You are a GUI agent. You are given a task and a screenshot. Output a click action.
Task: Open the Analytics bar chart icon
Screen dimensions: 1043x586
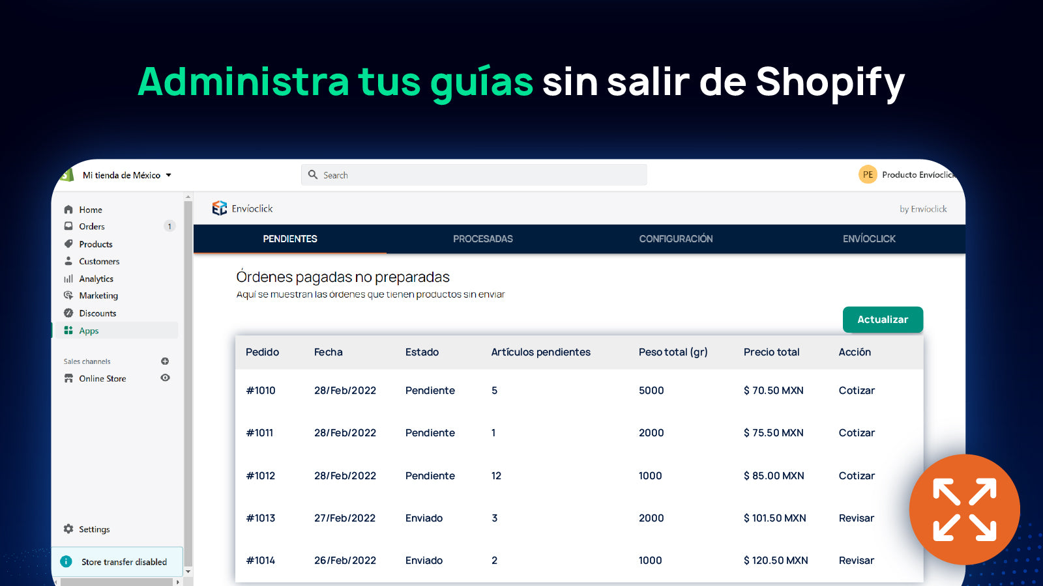(68, 279)
